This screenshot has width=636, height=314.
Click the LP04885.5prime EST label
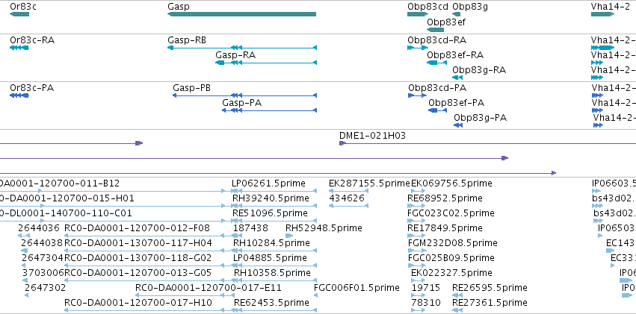(270, 258)
